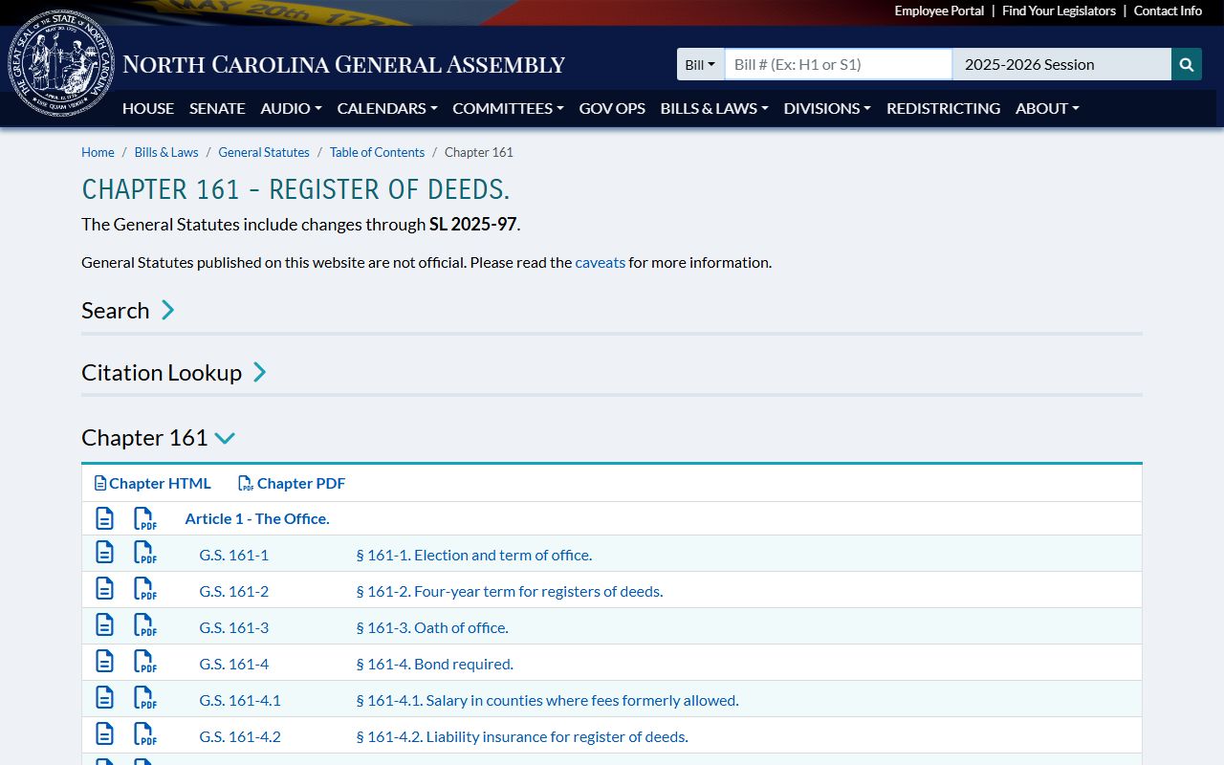The width and height of the screenshot is (1224, 765).
Task: Open PDF icon for Article 1 - The Office
Action: 144,518
